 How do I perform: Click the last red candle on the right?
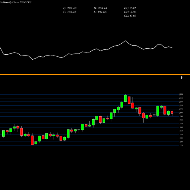pos(172,112)
